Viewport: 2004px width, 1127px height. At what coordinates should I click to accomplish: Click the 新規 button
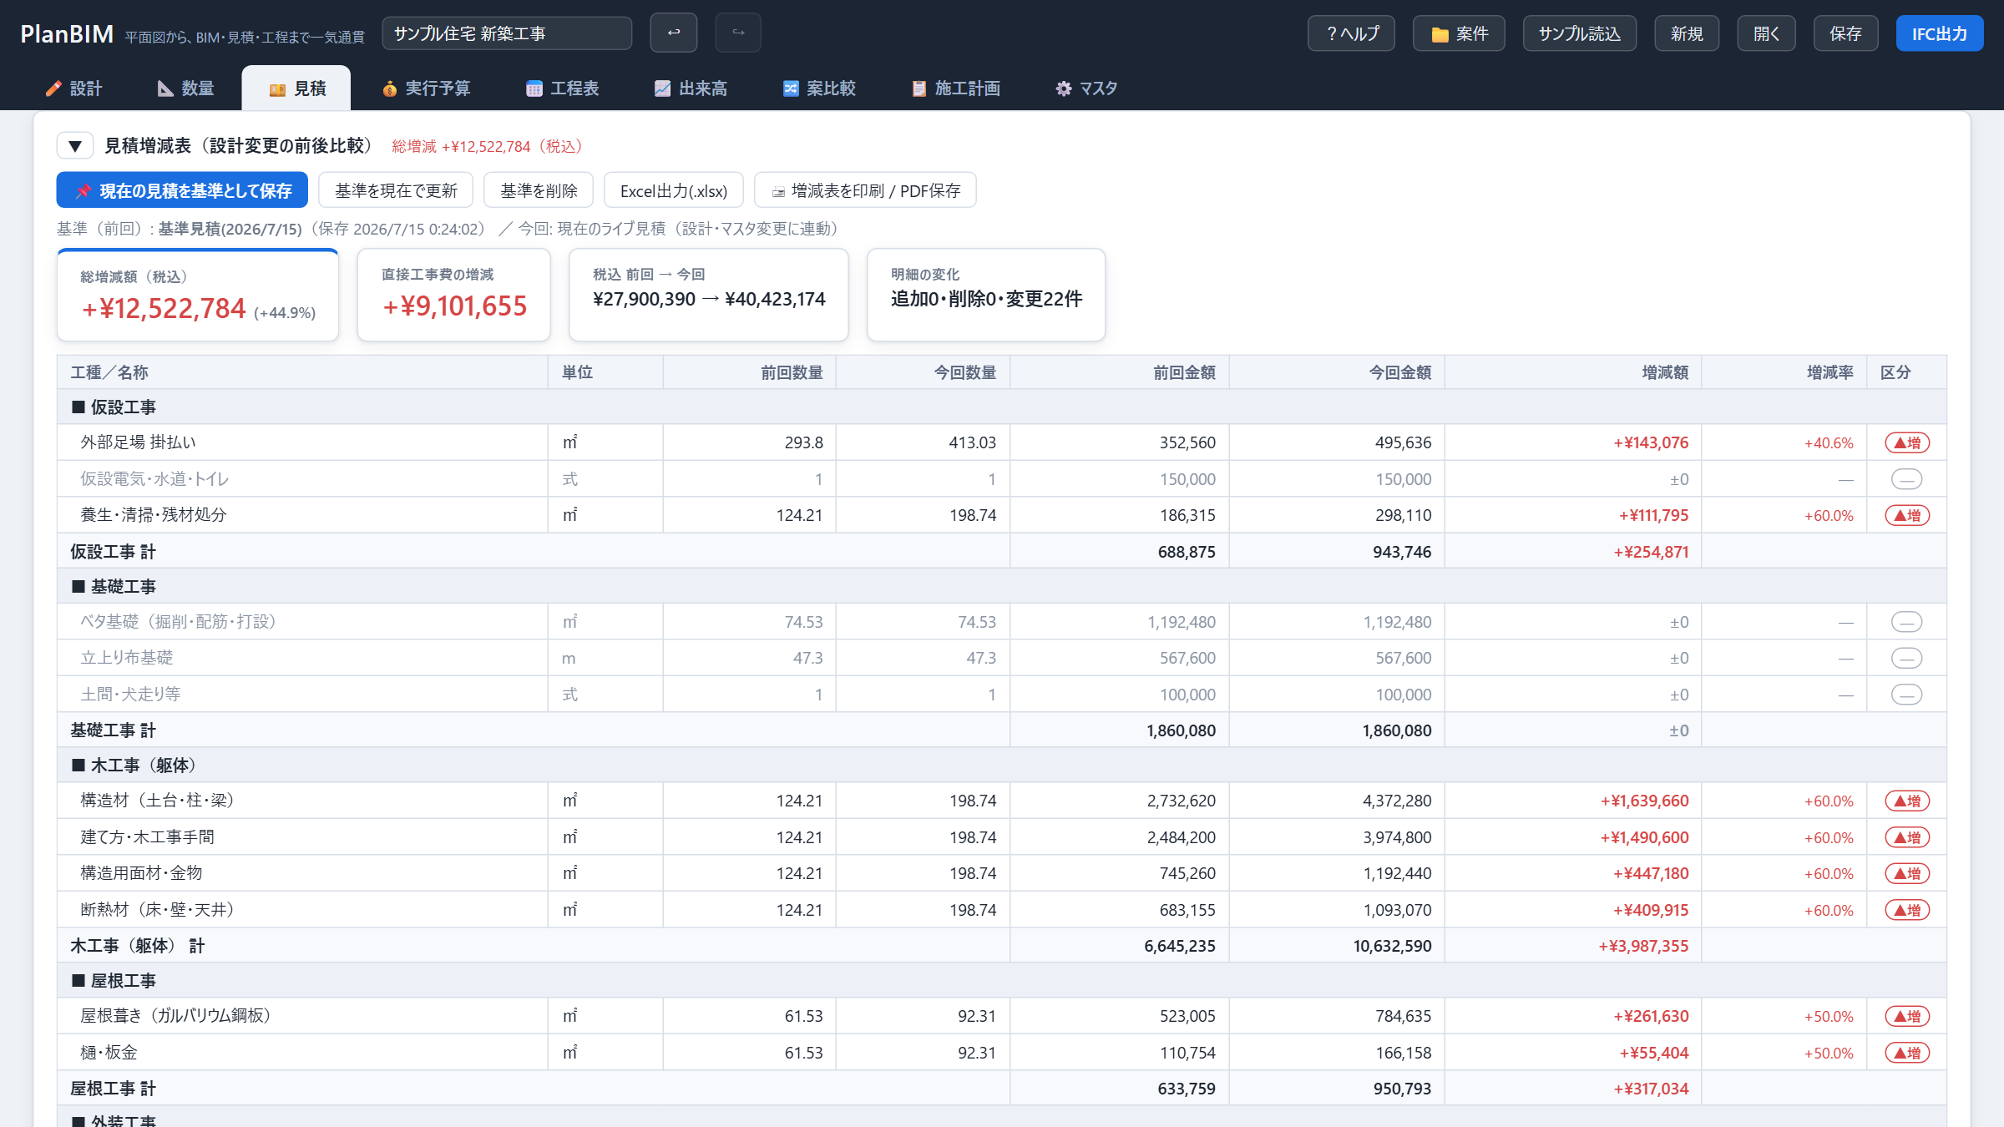pos(1687,33)
